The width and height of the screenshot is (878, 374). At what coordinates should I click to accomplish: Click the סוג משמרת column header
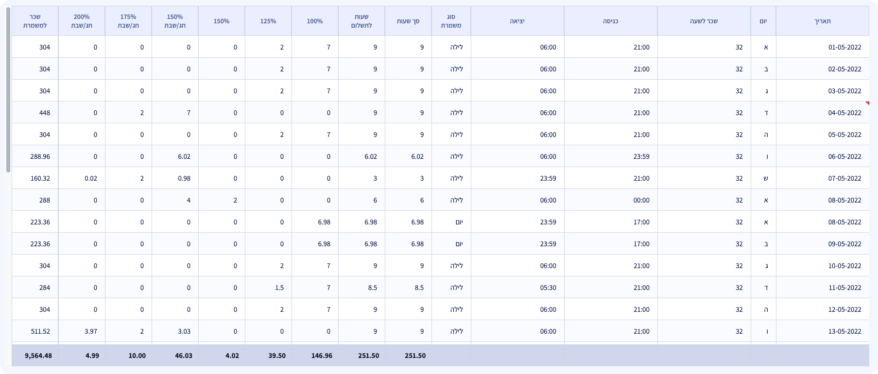(x=451, y=21)
